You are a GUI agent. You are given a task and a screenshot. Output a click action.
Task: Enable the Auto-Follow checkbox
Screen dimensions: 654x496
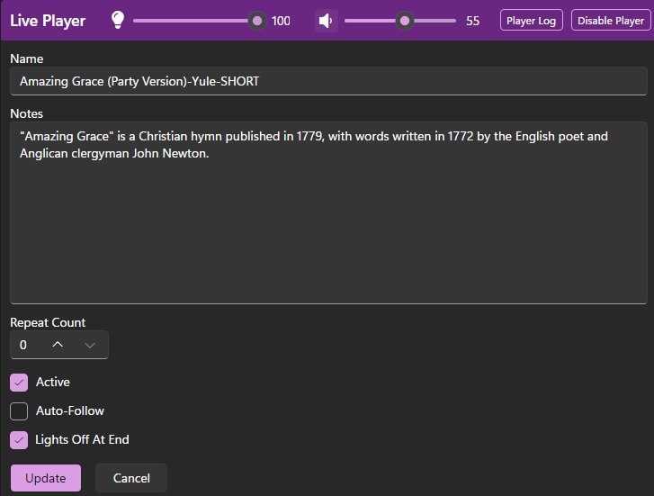tap(19, 411)
